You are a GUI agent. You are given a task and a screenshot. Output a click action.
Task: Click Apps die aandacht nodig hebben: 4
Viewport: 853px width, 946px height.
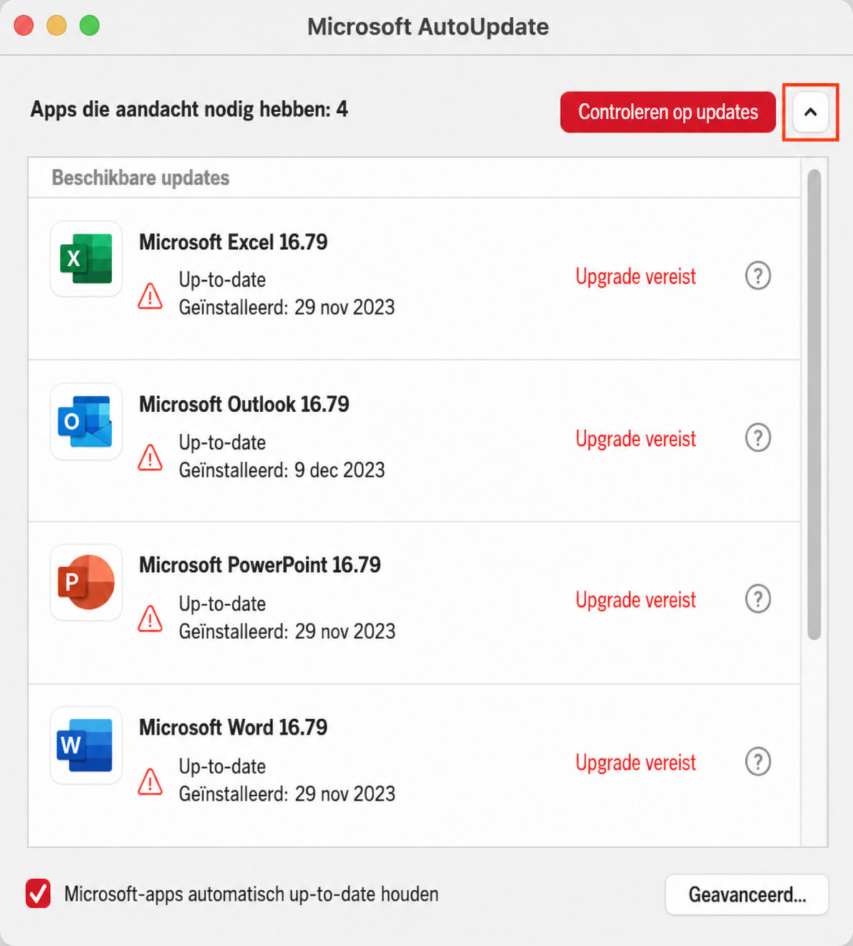pos(189,110)
